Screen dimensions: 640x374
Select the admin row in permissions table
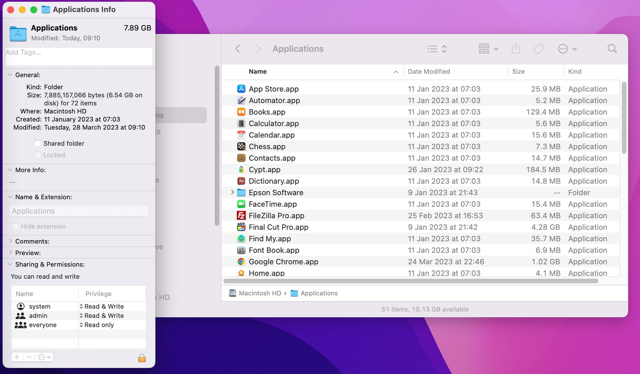pyautogui.click(x=79, y=316)
